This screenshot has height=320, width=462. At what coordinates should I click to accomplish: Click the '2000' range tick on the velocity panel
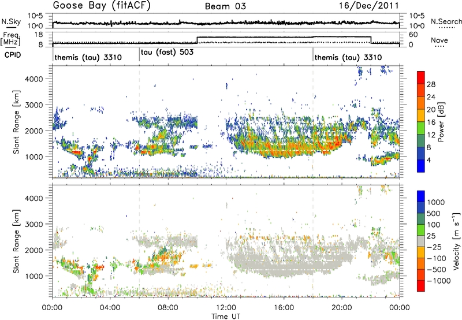point(33,250)
